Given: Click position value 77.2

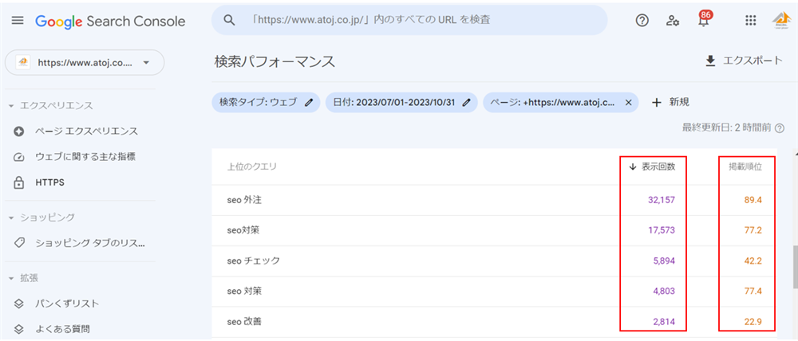Looking at the screenshot, I should tap(753, 231).
